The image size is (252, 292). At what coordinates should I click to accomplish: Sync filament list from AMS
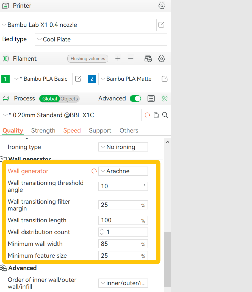pyautogui.click(x=148, y=58)
